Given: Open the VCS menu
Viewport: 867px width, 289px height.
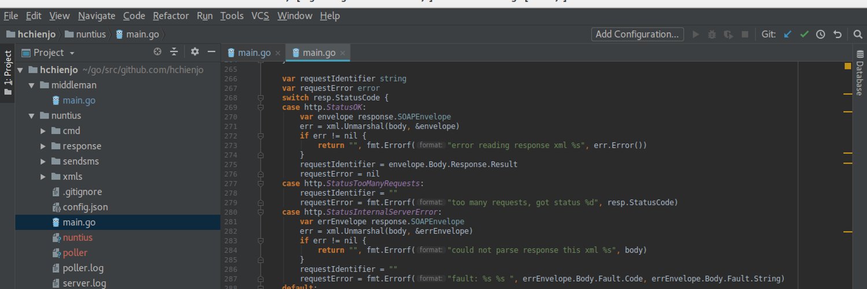Looking at the screenshot, I should click(260, 16).
